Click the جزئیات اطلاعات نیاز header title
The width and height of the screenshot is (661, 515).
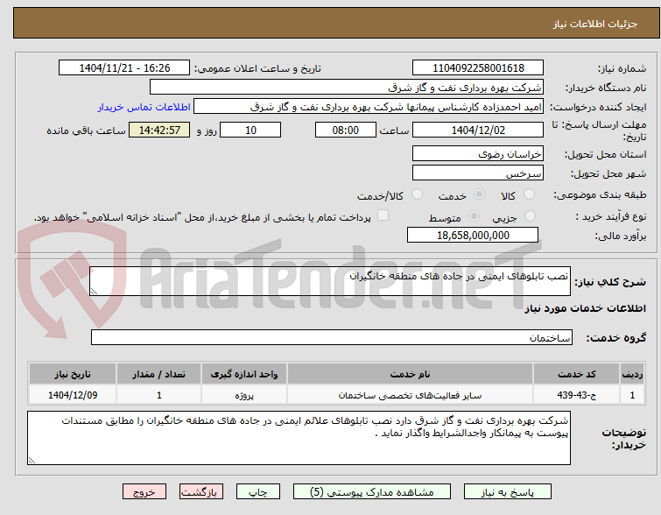pyautogui.click(x=594, y=24)
